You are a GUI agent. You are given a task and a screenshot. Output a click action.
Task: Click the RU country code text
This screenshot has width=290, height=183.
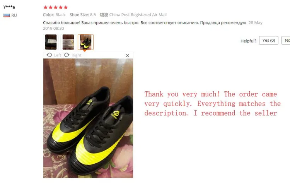point(14,15)
